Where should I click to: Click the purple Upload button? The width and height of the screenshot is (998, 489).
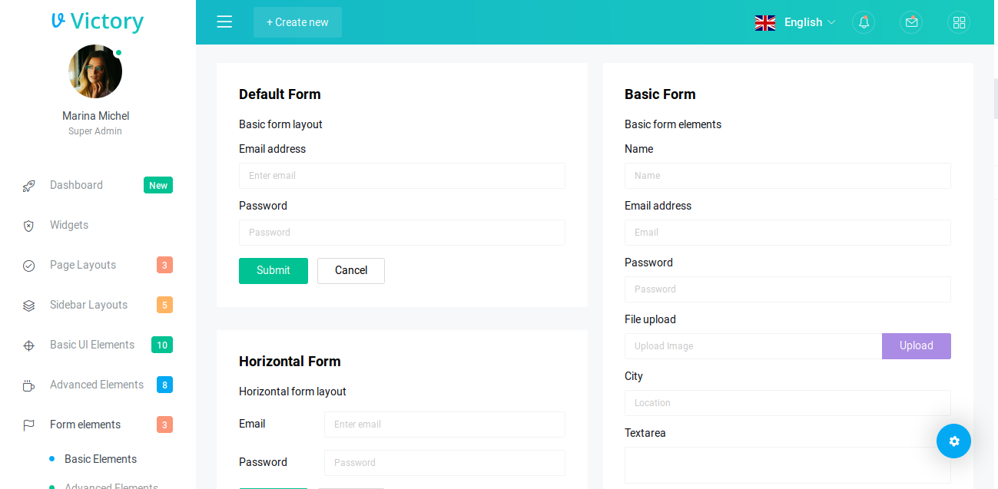tap(916, 346)
